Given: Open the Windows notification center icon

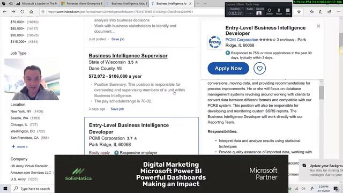Looking at the screenshot, I should 336,189.
